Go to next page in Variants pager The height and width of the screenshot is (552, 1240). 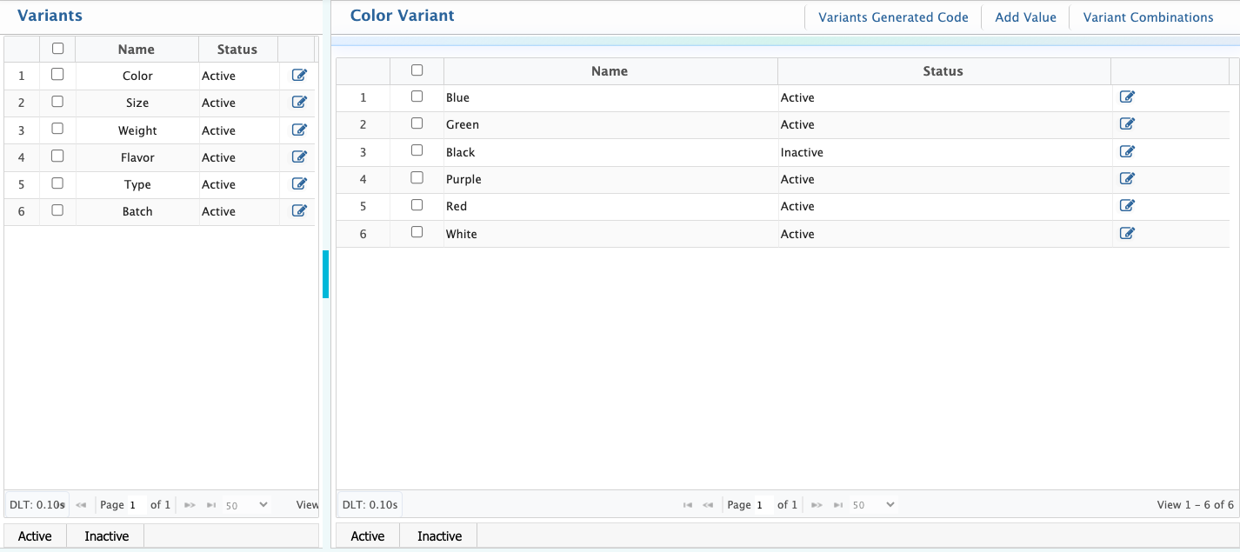pyautogui.click(x=190, y=505)
